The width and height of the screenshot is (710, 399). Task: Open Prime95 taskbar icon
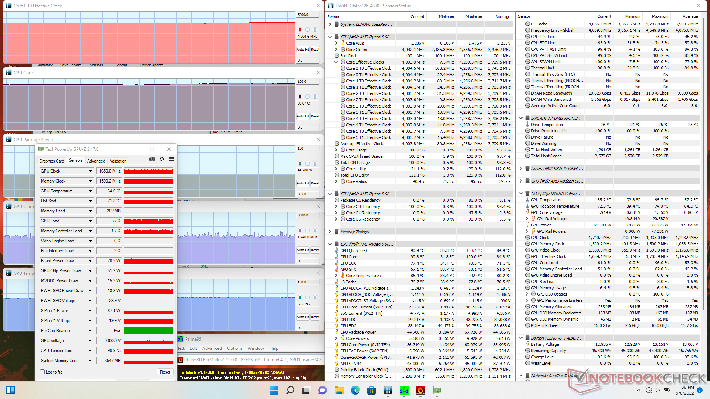(x=404, y=390)
